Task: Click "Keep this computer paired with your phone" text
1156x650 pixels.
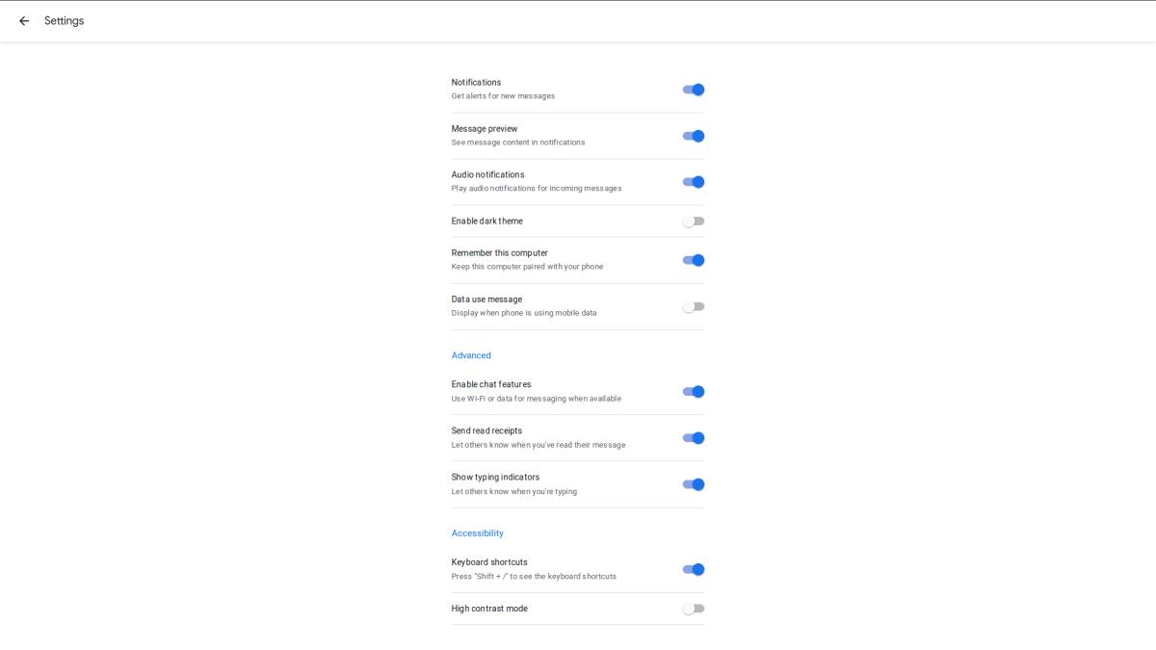Action: coord(527,267)
